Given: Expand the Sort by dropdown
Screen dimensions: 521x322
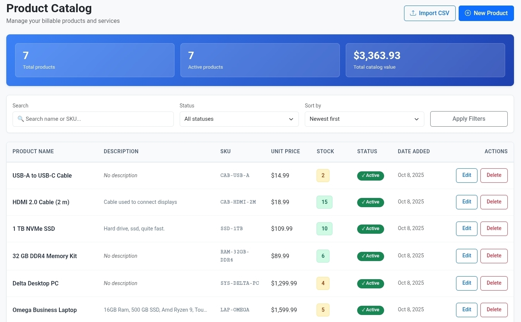Looking at the screenshot, I should (364, 119).
